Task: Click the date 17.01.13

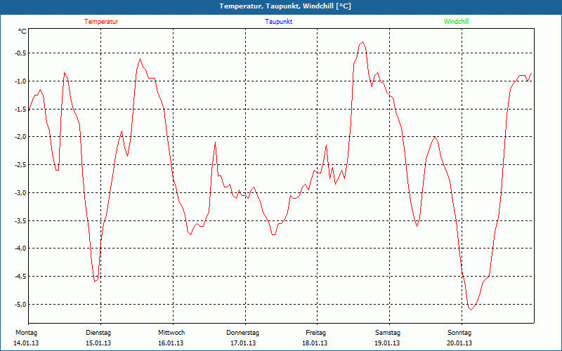Action: click(x=243, y=343)
